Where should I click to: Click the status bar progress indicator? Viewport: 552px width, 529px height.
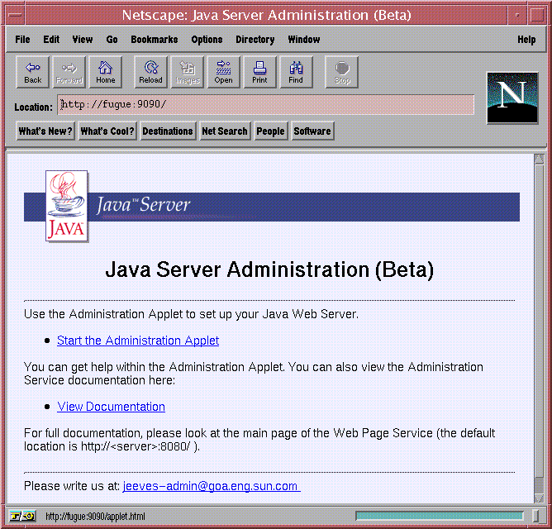pos(439,517)
